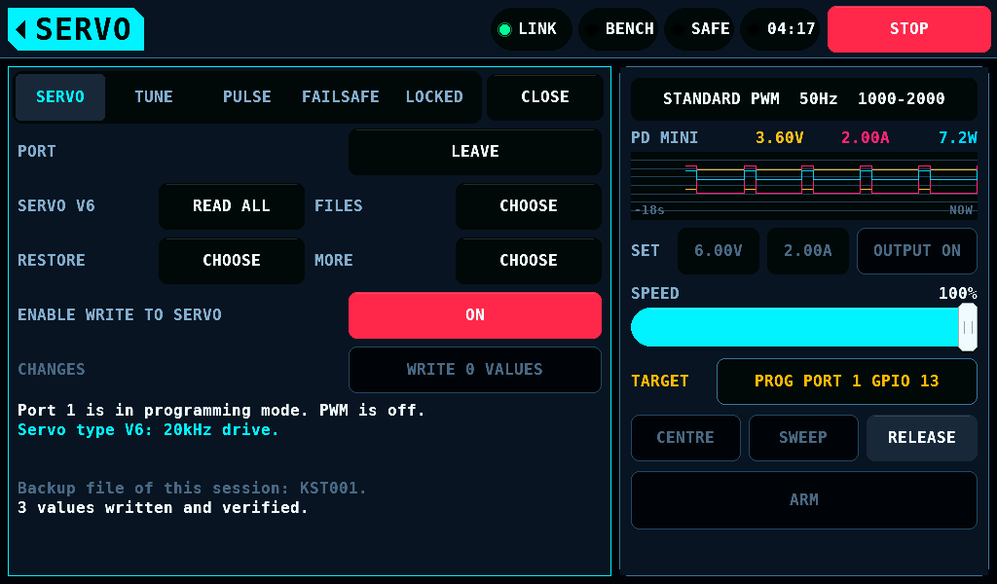
Task: Go to the FAILSAFE tab
Action: point(340,97)
